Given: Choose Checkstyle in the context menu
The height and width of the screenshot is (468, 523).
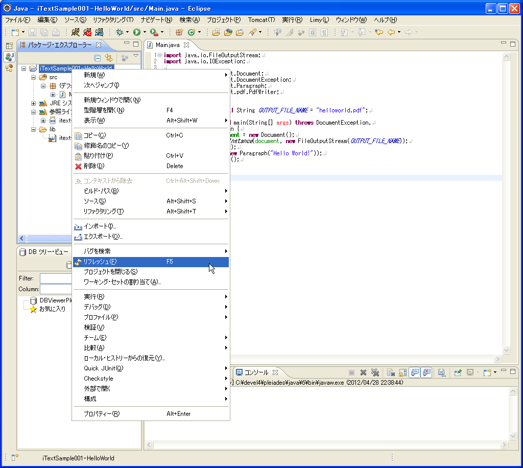Looking at the screenshot, I should click(151, 379).
